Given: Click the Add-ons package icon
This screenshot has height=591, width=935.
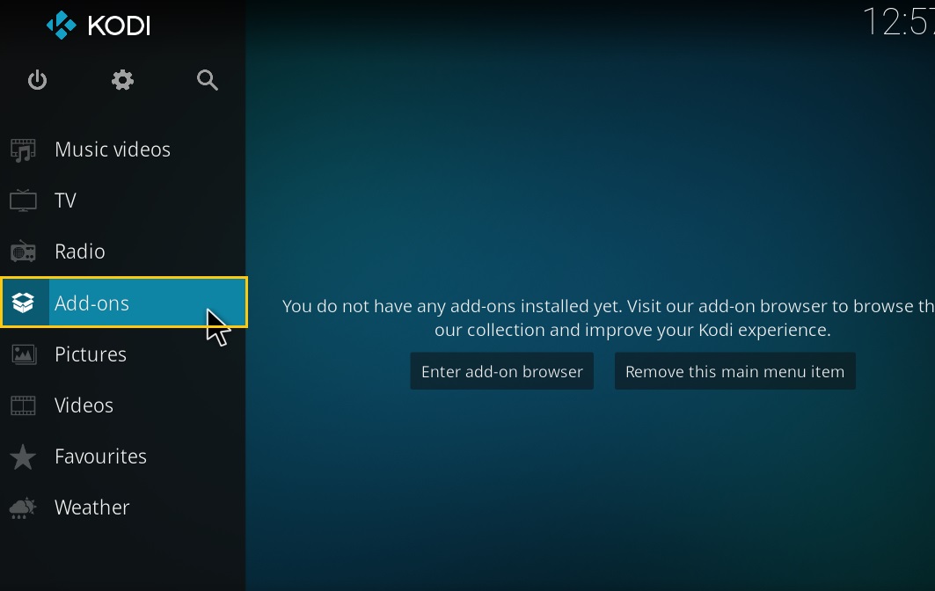Looking at the screenshot, I should pyautogui.click(x=21, y=303).
